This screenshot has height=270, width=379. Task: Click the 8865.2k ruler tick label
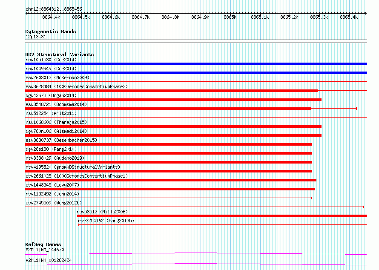point(289,17)
